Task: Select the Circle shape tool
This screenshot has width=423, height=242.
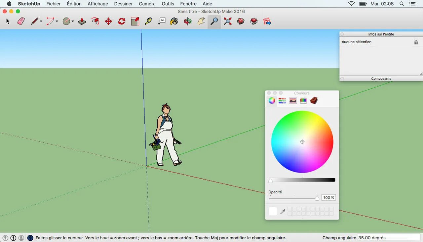Action: coord(67,21)
